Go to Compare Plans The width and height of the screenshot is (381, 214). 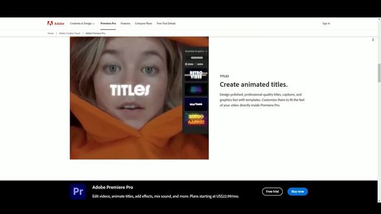point(143,24)
